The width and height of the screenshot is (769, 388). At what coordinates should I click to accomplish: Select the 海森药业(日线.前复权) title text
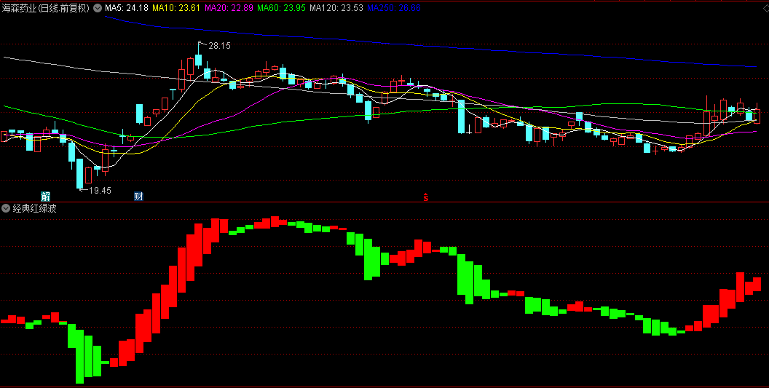[46, 8]
